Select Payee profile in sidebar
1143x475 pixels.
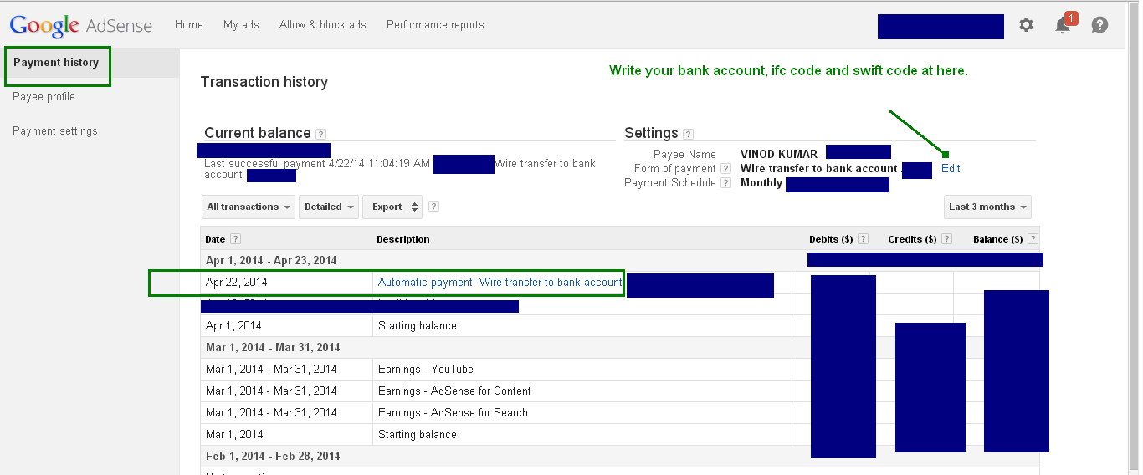pos(44,97)
